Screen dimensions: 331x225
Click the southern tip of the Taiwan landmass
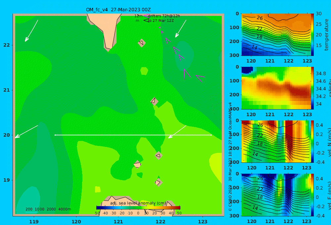108,49
